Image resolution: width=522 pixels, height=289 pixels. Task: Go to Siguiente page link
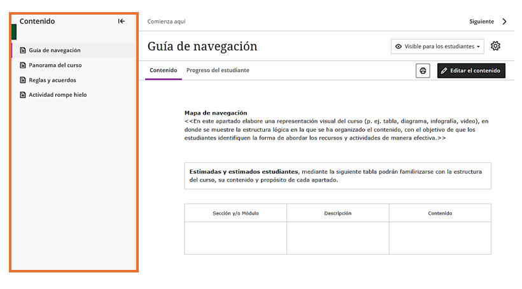tap(481, 21)
